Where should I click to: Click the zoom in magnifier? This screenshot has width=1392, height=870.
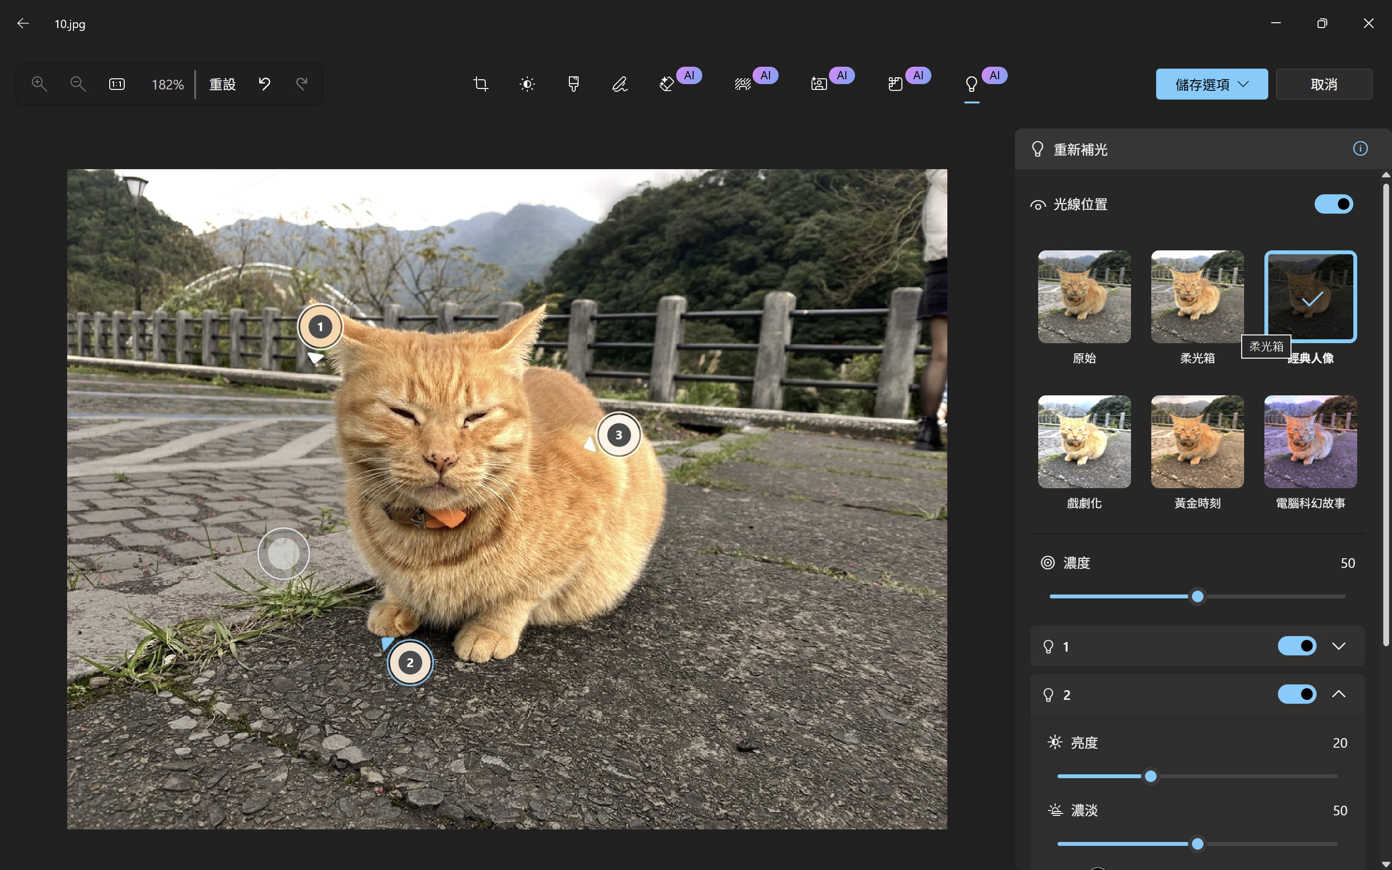(39, 85)
